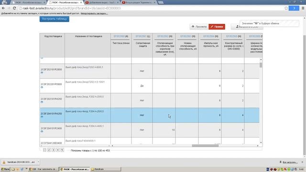This screenshot has height=172, width=306.
Task: Click the blue arrow extension button
Action: 294,8
